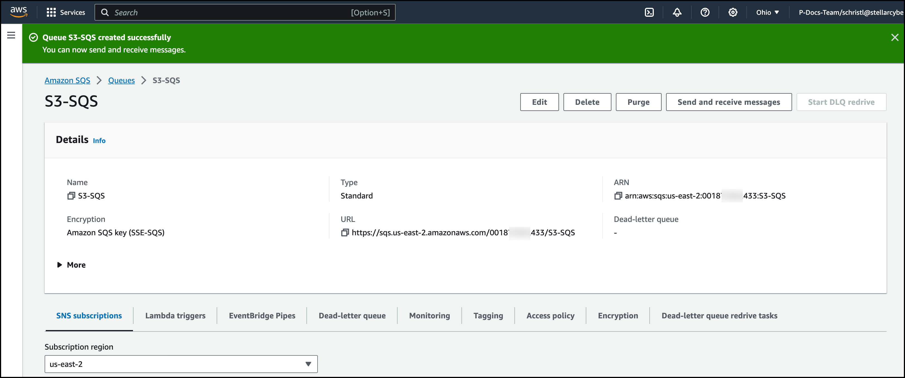Copy the queue ARN value
The width and height of the screenshot is (905, 378).
[x=618, y=196]
